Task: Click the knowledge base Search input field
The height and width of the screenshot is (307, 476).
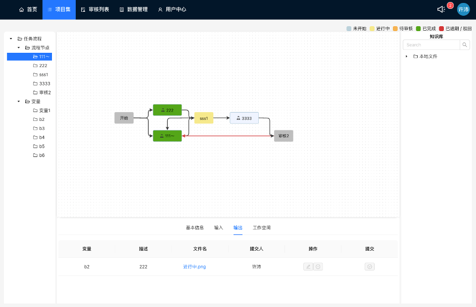Action: click(x=431, y=45)
